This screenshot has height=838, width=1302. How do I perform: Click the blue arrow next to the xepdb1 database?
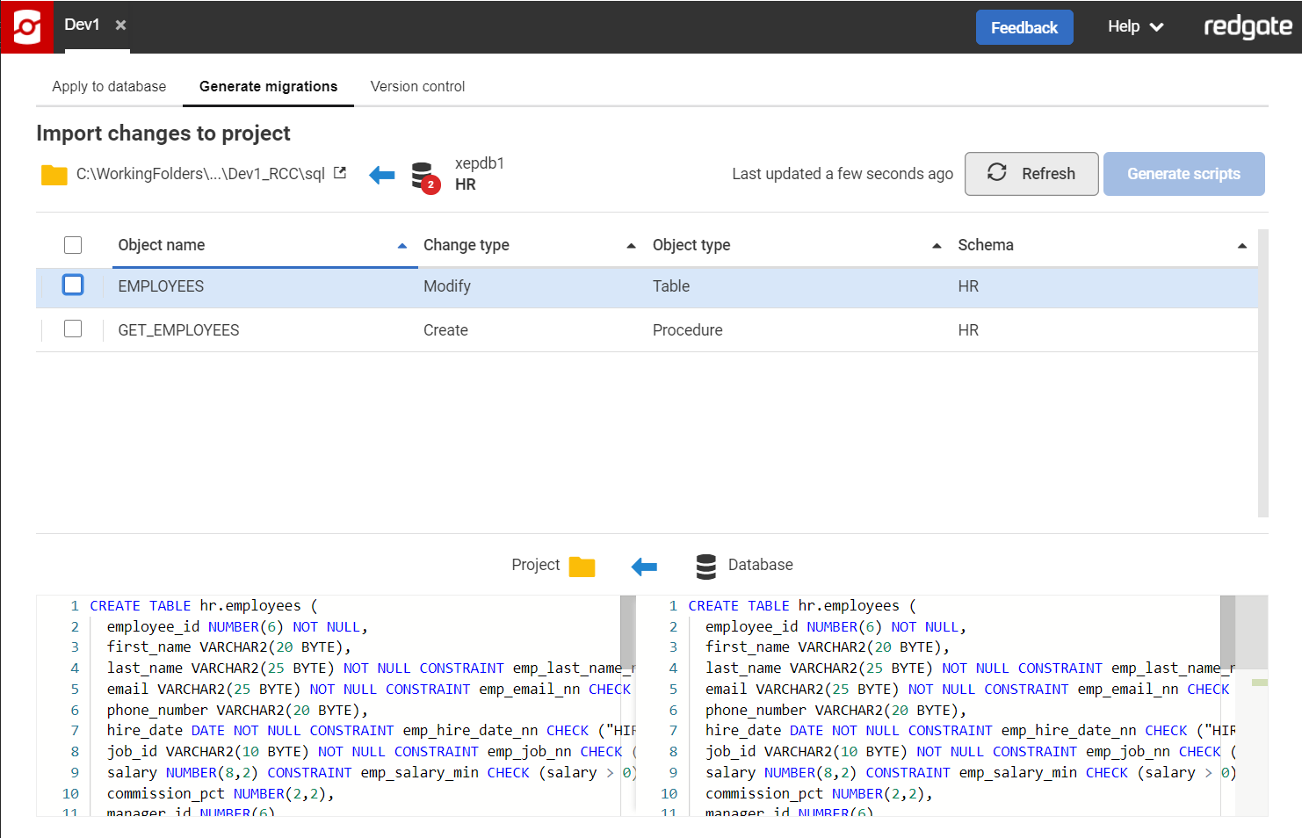tap(381, 175)
